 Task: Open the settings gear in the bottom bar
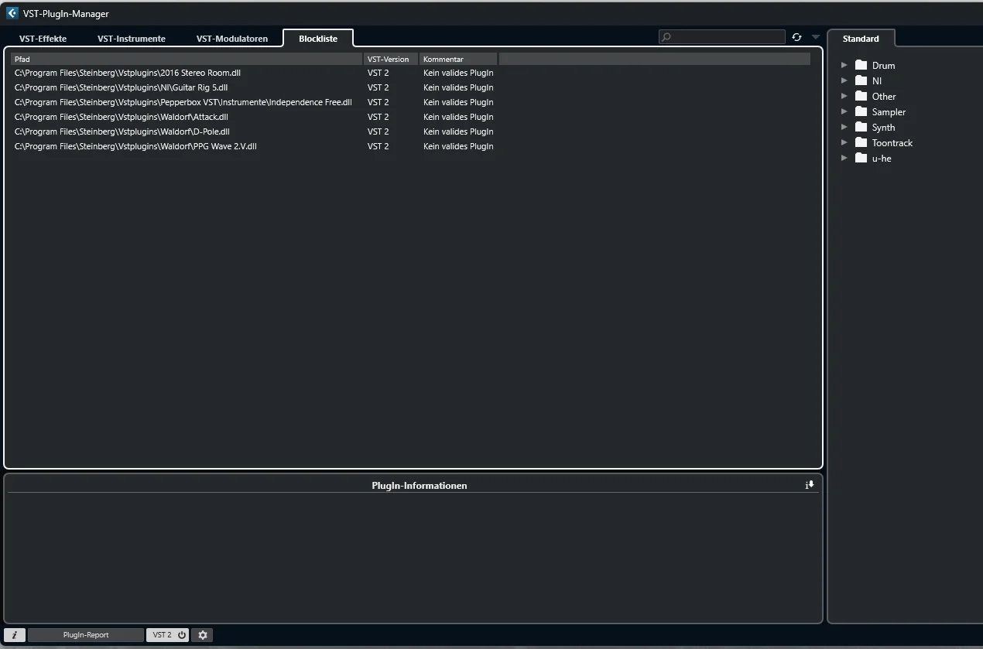point(203,635)
